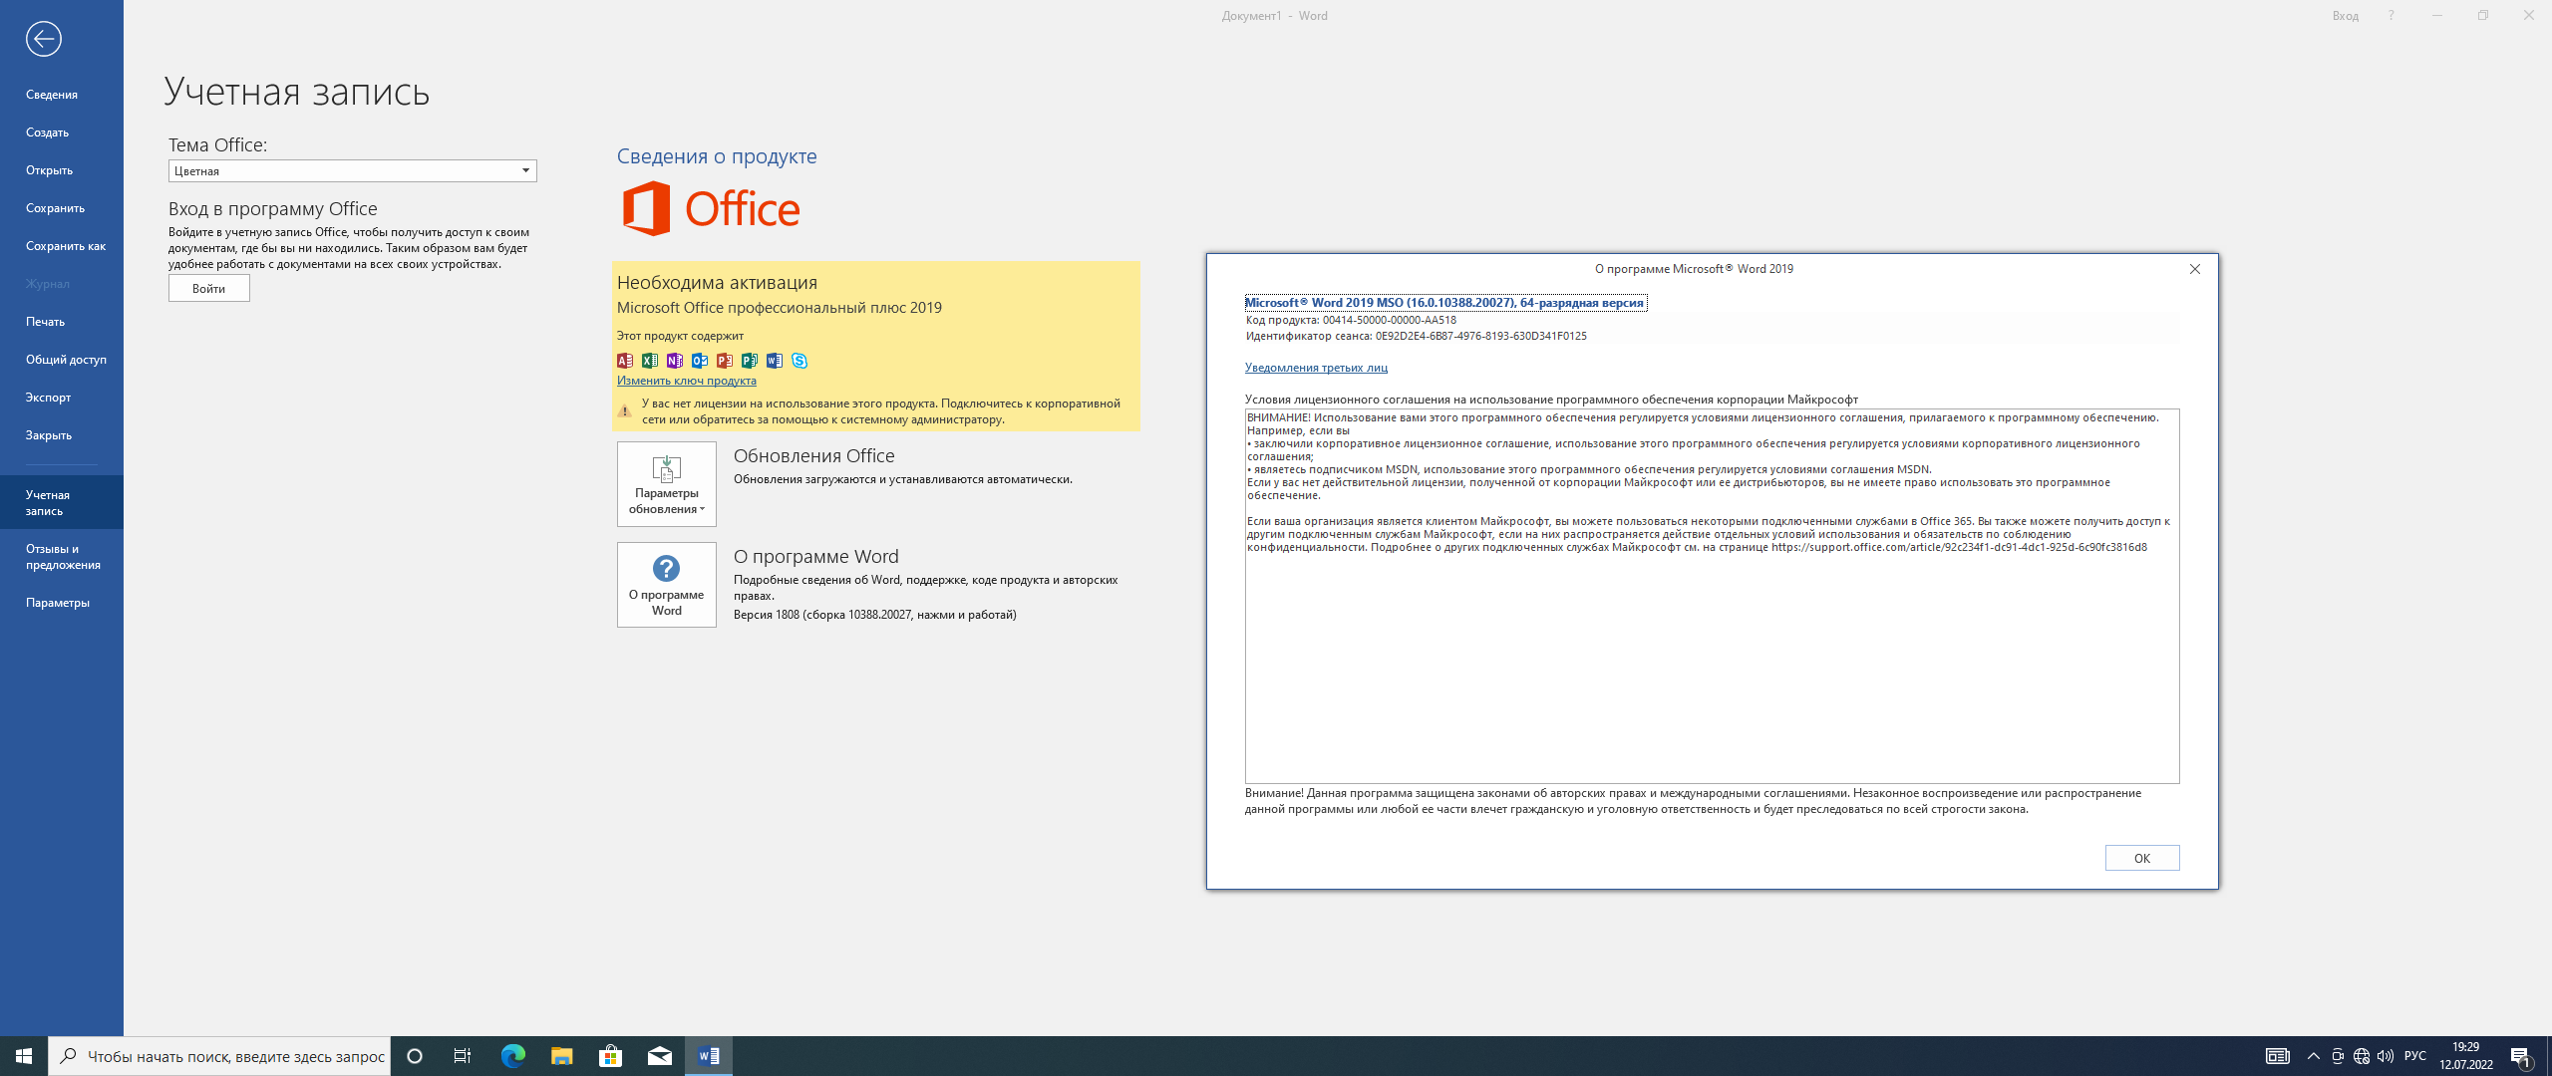Click the Meet Now camera tray icon

pos(2337,1056)
